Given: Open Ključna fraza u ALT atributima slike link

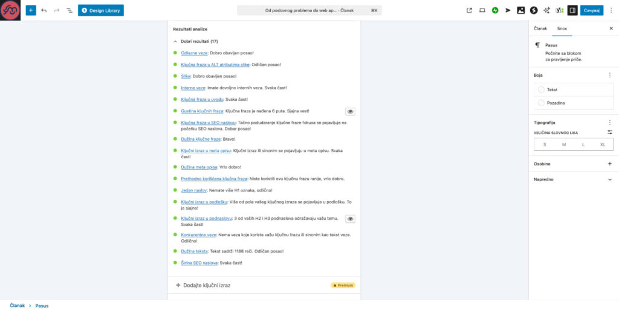Looking at the screenshot, I should click(x=216, y=65).
